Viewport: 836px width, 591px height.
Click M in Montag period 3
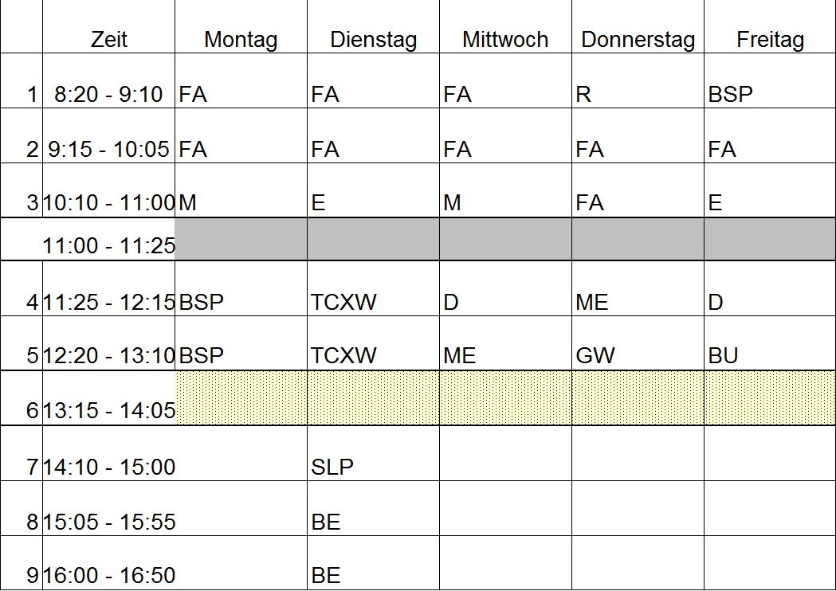pos(241,190)
